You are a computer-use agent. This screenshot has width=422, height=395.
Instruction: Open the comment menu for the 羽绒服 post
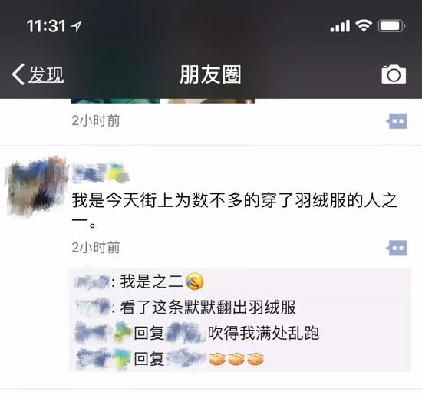(397, 248)
